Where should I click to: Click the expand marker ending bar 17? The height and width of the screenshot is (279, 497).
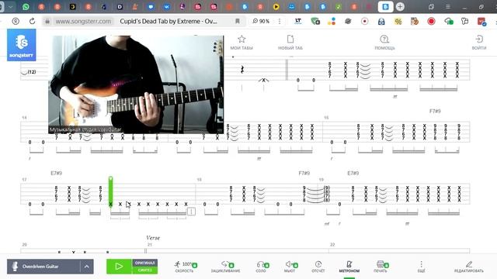(191, 212)
